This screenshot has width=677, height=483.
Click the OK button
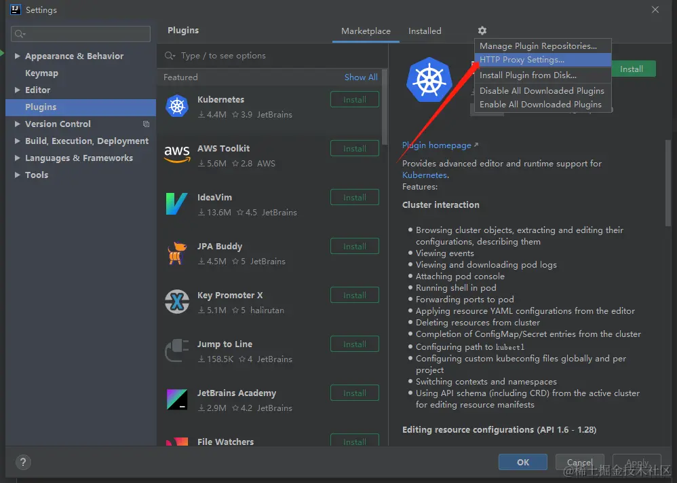[523, 462]
